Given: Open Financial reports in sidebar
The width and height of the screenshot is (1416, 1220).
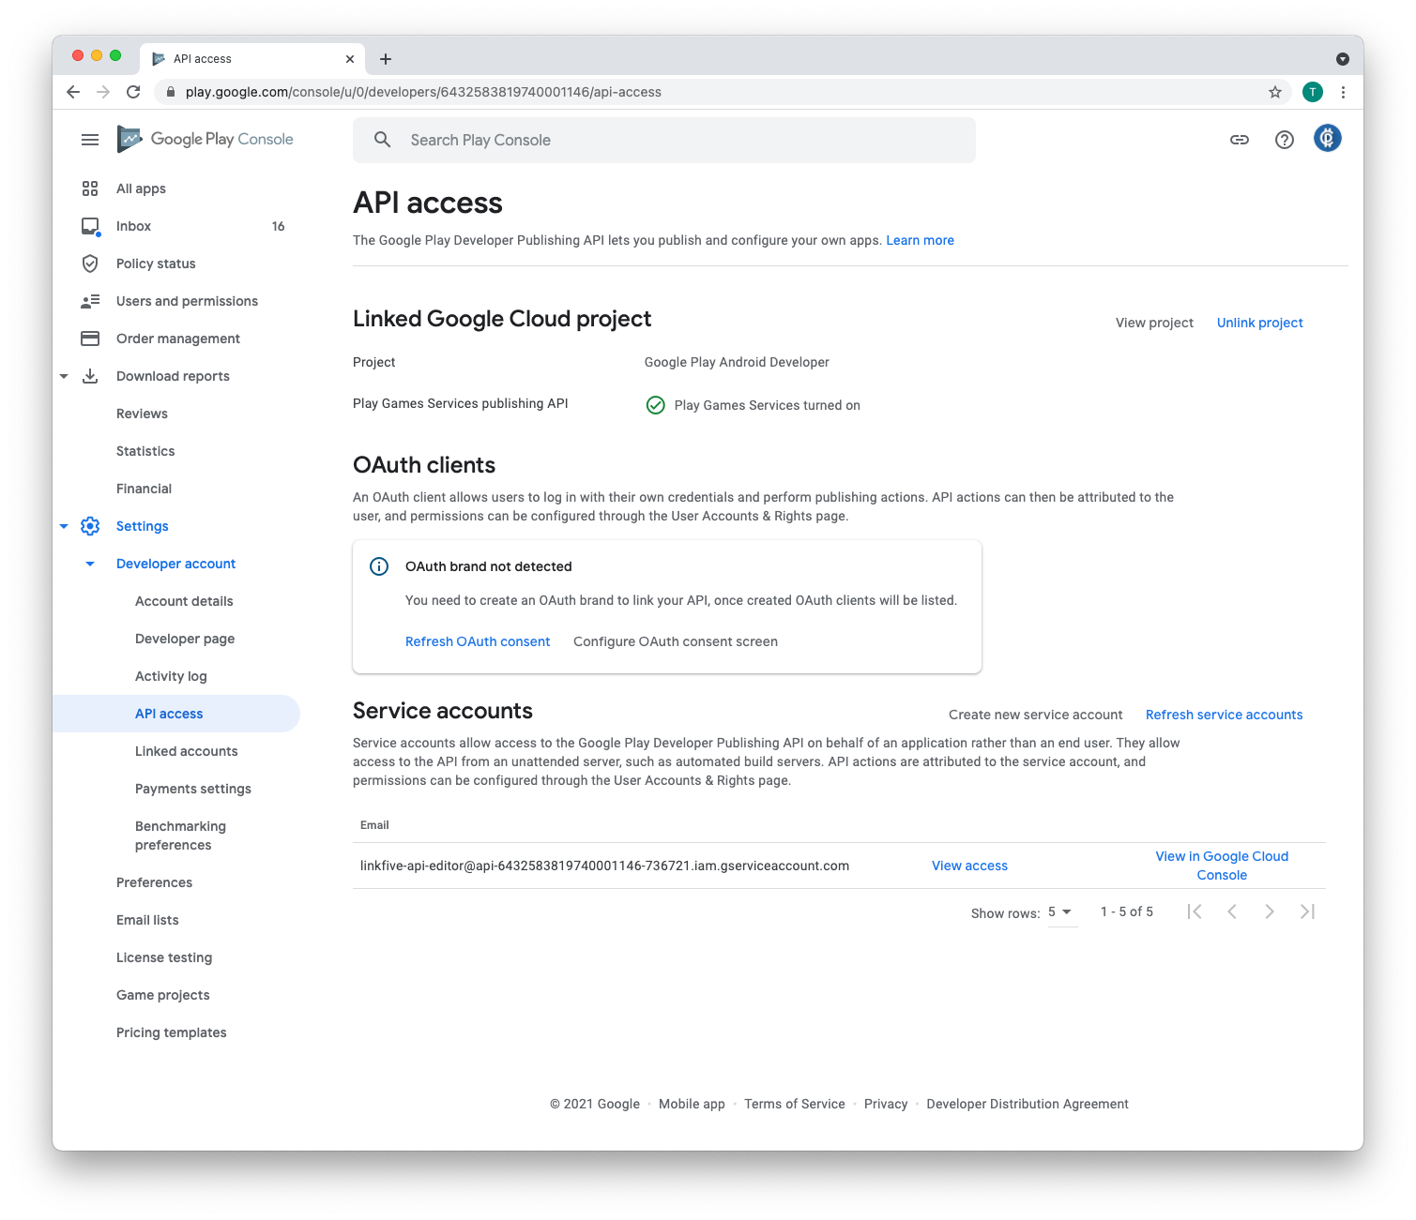Looking at the screenshot, I should pos(144,489).
